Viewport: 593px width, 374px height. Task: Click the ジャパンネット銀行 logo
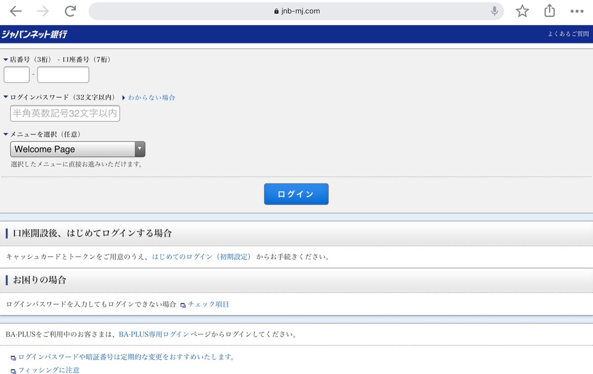tap(34, 35)
